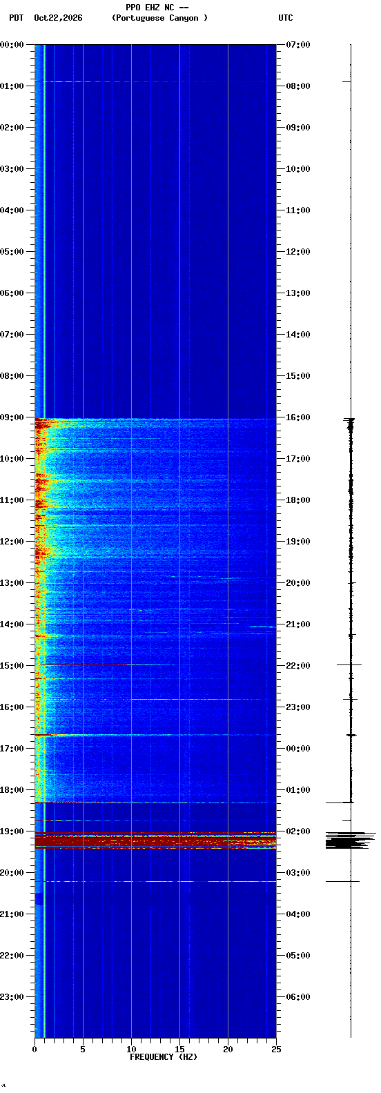Click frequency axis tick label '20'
The height and width of the screenshot is (1093, 381).
[228, 1050]
